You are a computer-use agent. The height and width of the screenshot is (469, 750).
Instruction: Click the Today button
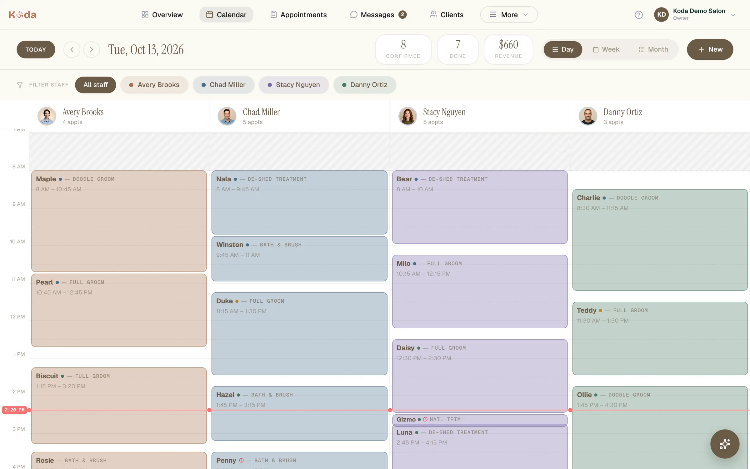pyautogui.click(x=36, y=49)
